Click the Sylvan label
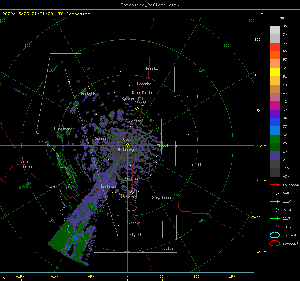This screenshot has height=281, width=300. [x=128, y=99]
